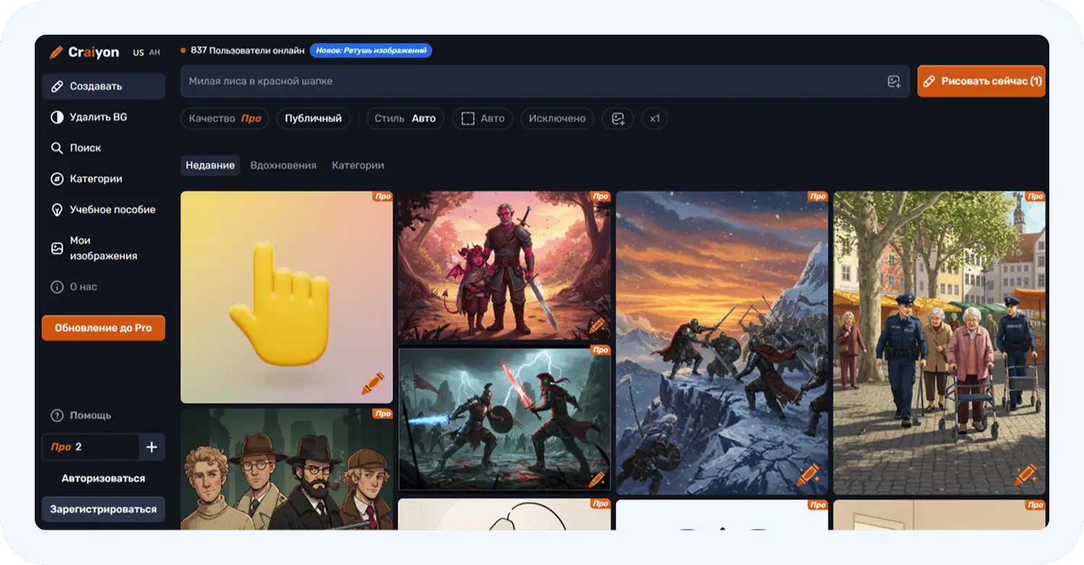Switch language with the US AH selector
This screenshot has width=1084, height=565.
coord(146,53)
